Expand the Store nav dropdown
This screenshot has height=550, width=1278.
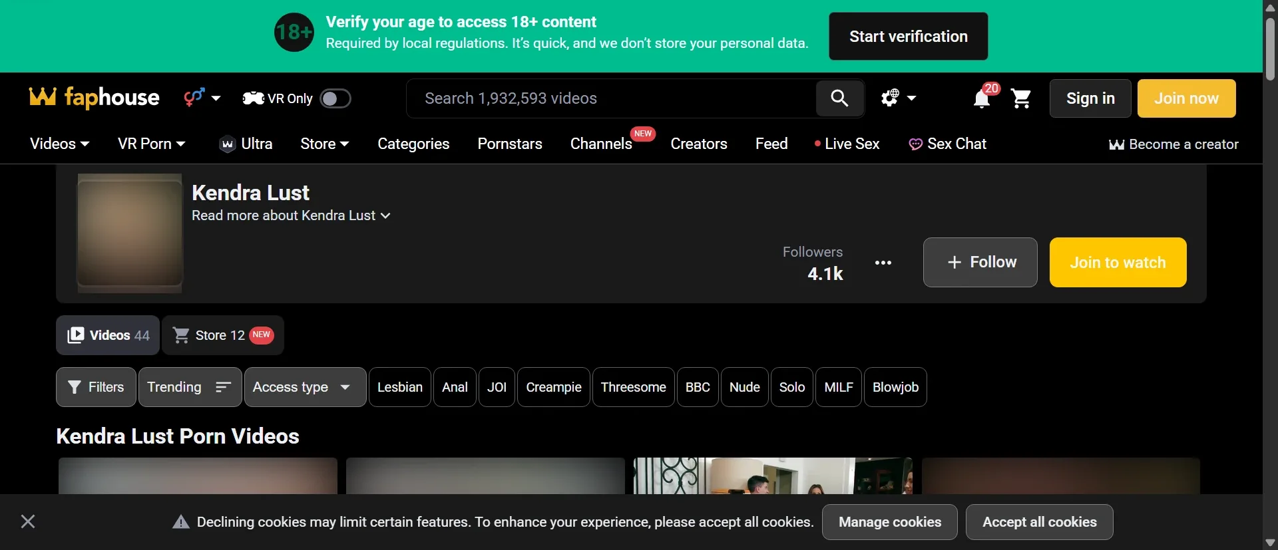(x=324, y=144)
